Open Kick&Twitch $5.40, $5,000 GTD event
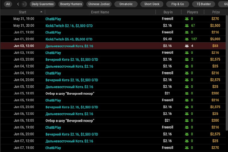This screenshot has height=152, width=228. click(x=69, y=39)
